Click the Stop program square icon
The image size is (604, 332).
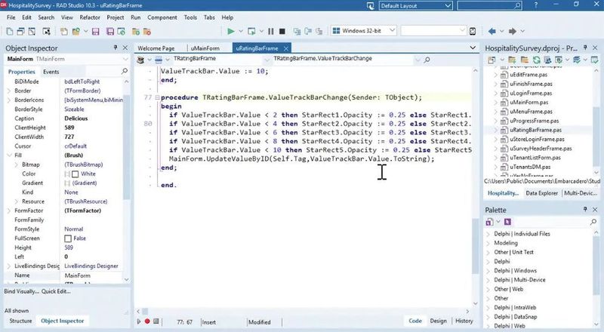282,31
